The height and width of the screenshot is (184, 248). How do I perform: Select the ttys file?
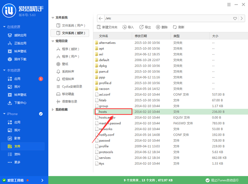click(172, 163)
